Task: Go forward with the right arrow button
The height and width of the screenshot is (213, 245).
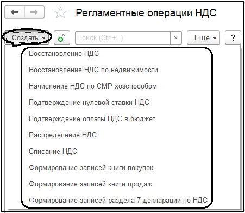Action: tap(34, 12)
